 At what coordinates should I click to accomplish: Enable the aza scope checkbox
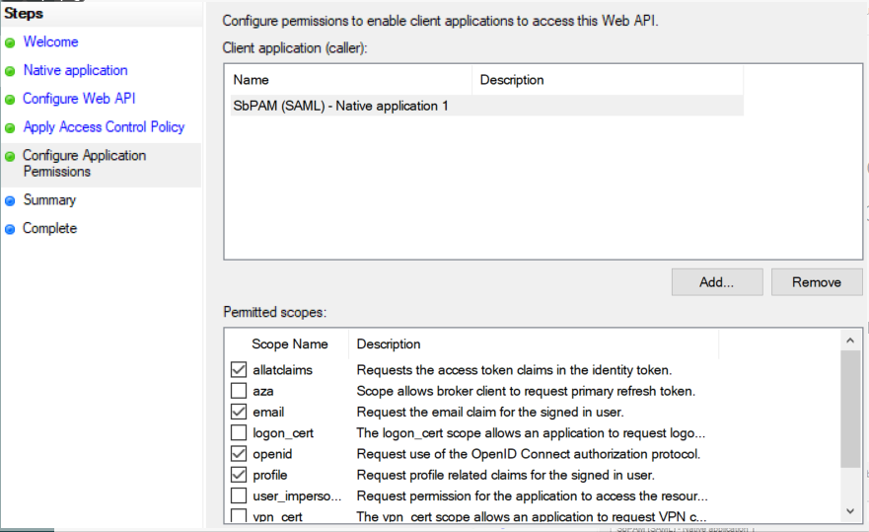point(239,391)
